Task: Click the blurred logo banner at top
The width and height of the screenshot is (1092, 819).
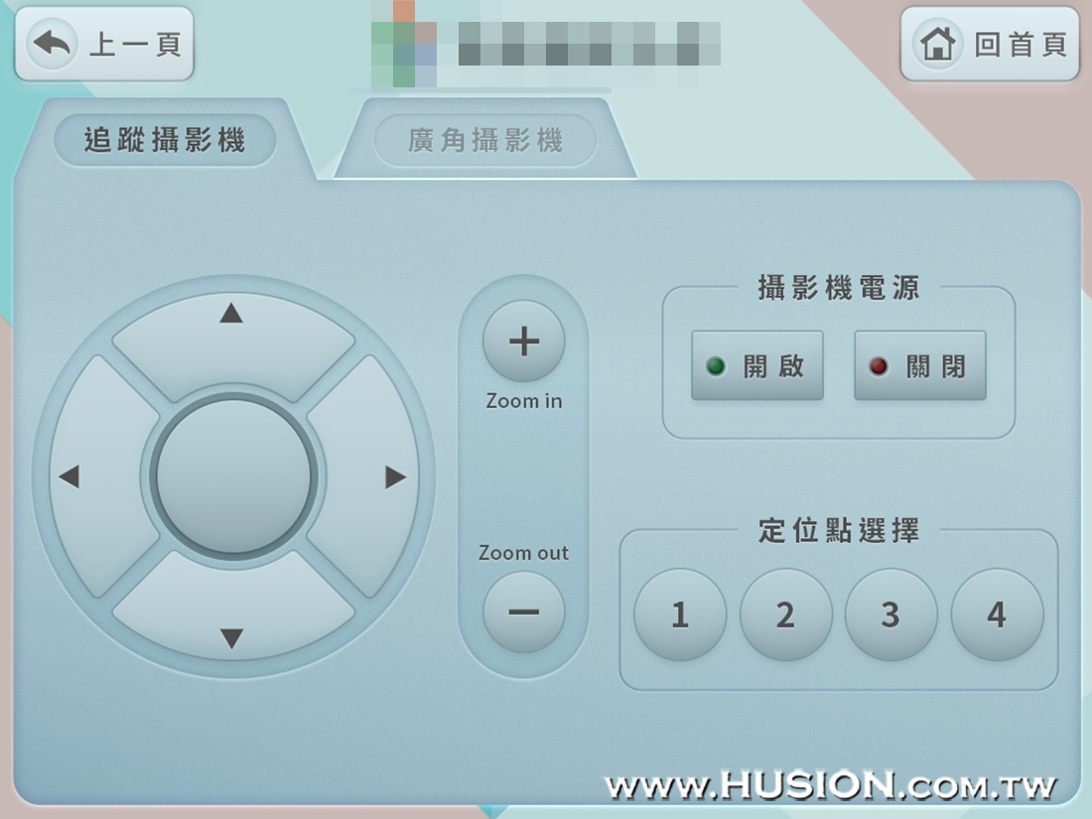Action: [x=545, y=44]
